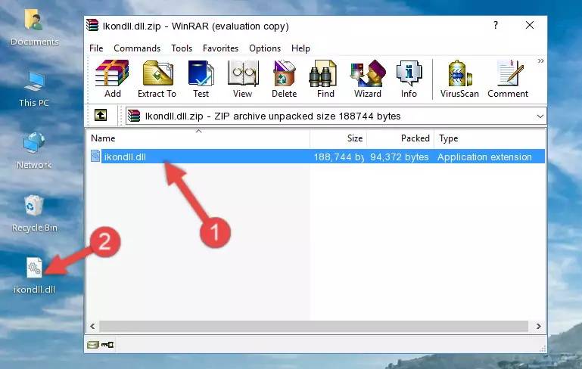Open the Help menu

300,48
